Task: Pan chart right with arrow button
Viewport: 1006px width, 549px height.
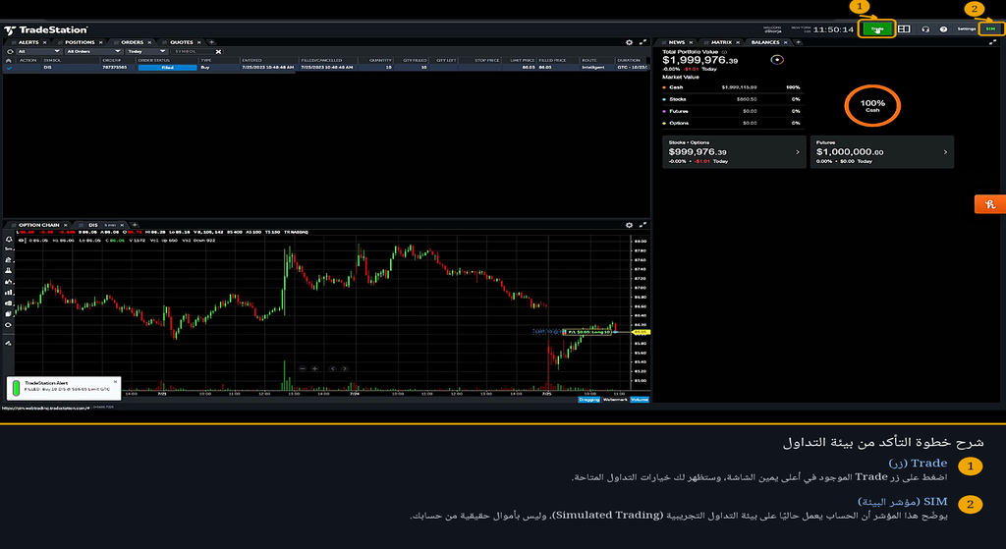Action: point(345,368)
